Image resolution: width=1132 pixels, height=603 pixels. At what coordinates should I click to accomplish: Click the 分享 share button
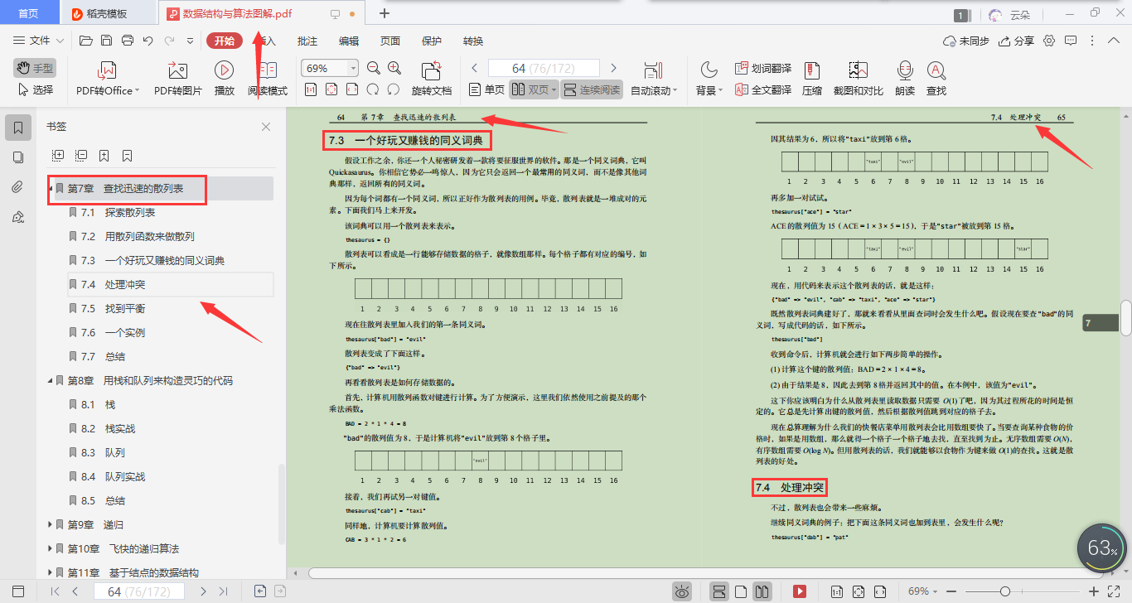coord(1017,41)
